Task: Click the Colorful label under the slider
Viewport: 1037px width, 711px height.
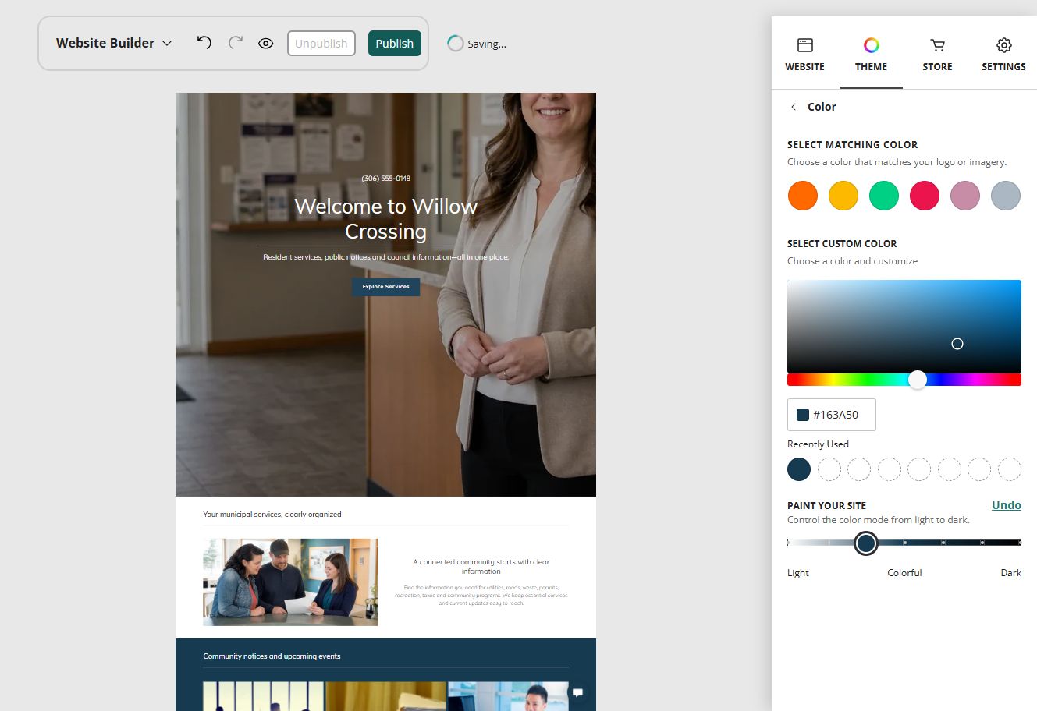Action: pos(904,573)
